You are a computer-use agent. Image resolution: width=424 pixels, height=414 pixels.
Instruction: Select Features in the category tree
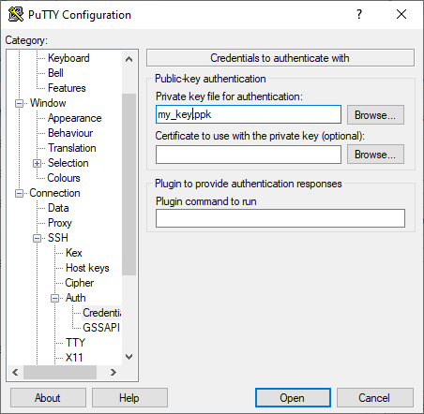(x=67, y=88)
